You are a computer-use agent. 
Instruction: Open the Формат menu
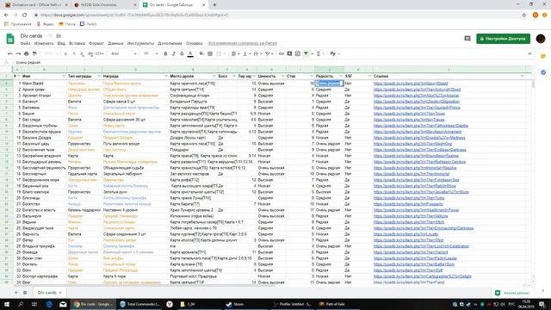tap(96, 43)
